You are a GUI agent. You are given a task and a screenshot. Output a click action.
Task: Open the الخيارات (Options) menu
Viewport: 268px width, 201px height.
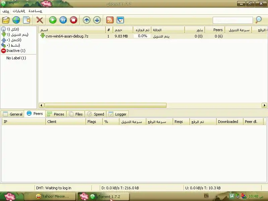[x=19, y=11]
